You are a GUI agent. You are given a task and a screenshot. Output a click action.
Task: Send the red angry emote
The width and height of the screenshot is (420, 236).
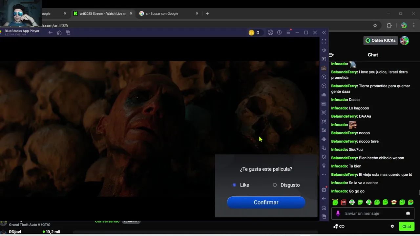pos(344,202)
